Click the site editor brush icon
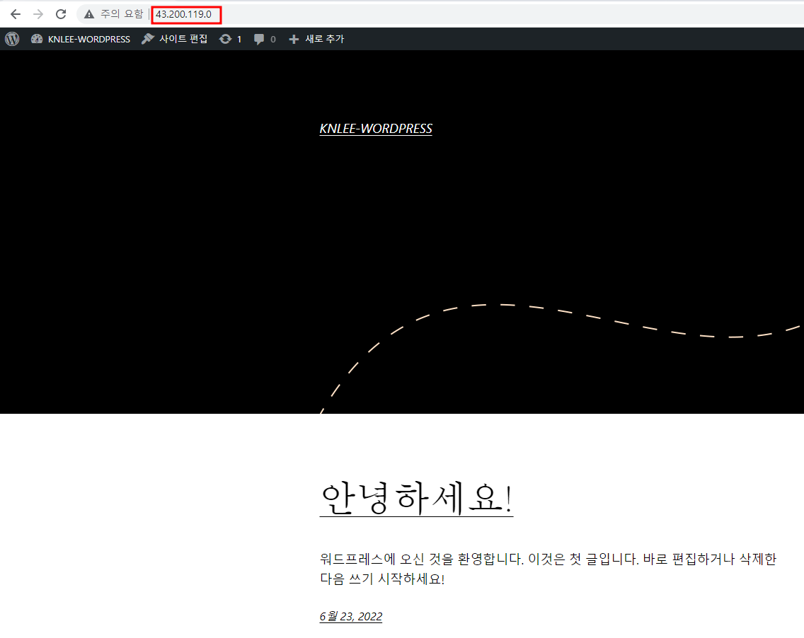Image resolution: width=804 pixels, height=638 pixels. pos(148,39)
